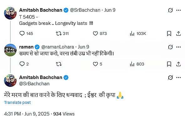Bookmark raman's reply

pos(169,64)
